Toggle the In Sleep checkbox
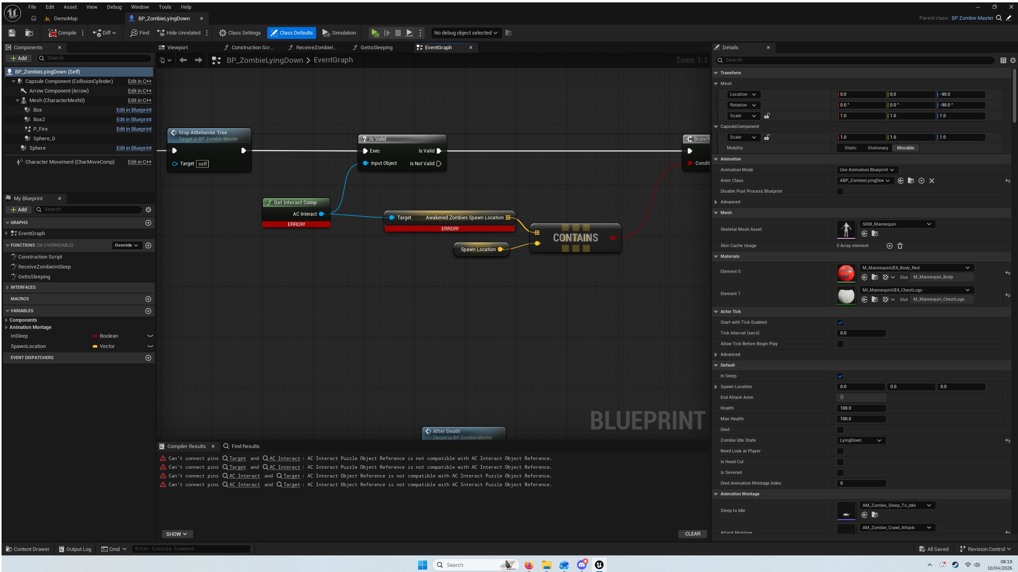 [x=840, y=376]
